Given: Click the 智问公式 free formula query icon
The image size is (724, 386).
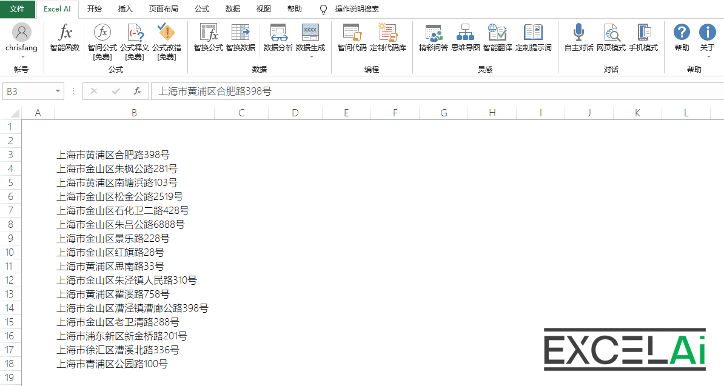Looking at the screenshot, I should (x=102, y=33).
